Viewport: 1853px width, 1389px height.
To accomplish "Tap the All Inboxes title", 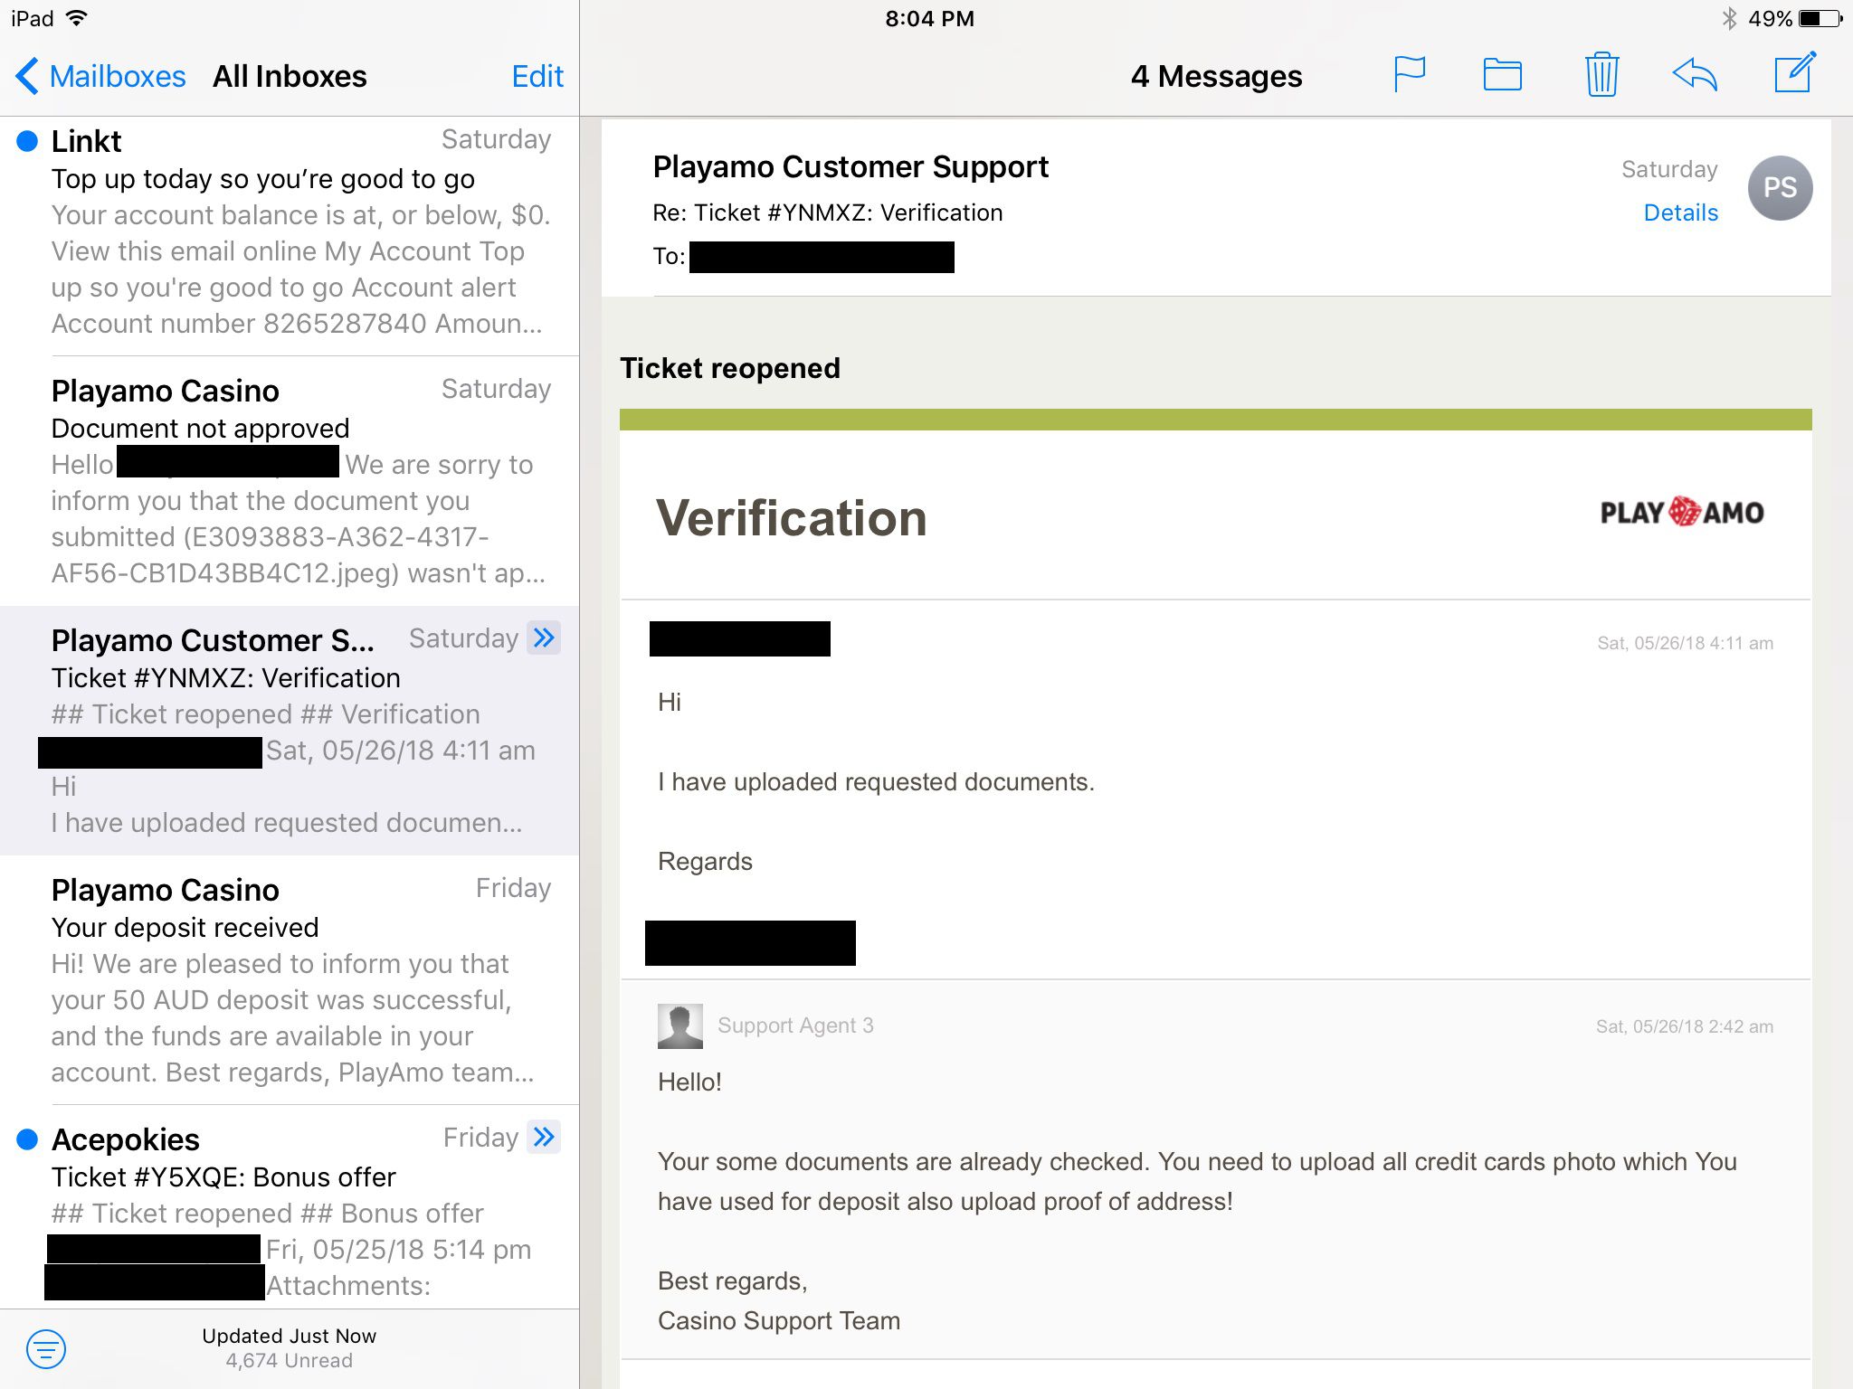I will [290, 76].
